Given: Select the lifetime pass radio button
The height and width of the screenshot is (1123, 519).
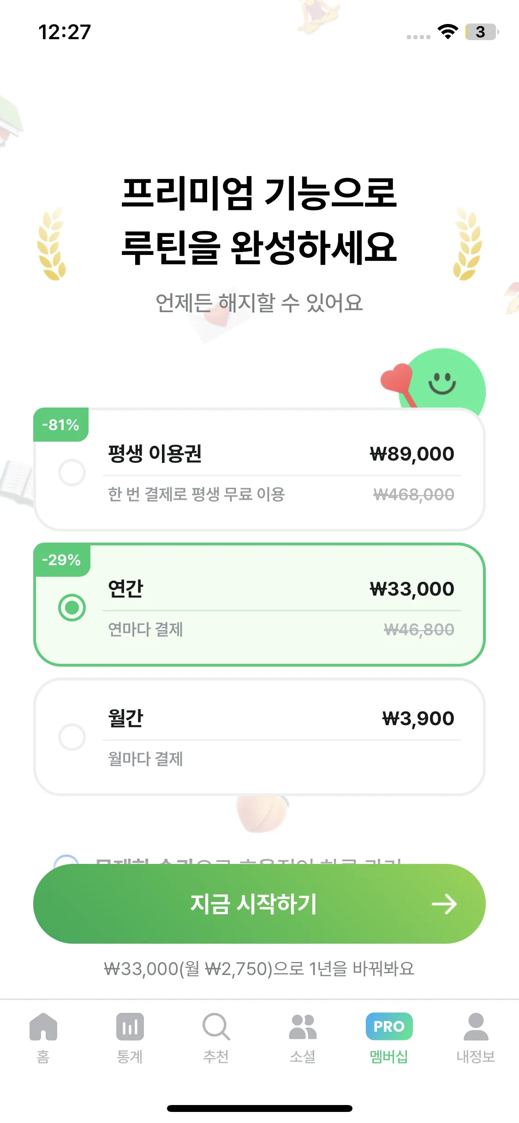Looking at the screenshot, I should pos(72,472).
